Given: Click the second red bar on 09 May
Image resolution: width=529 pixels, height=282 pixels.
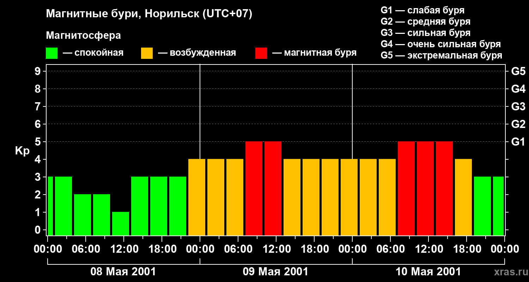Looking at the screenshot, I should (273, 188).
